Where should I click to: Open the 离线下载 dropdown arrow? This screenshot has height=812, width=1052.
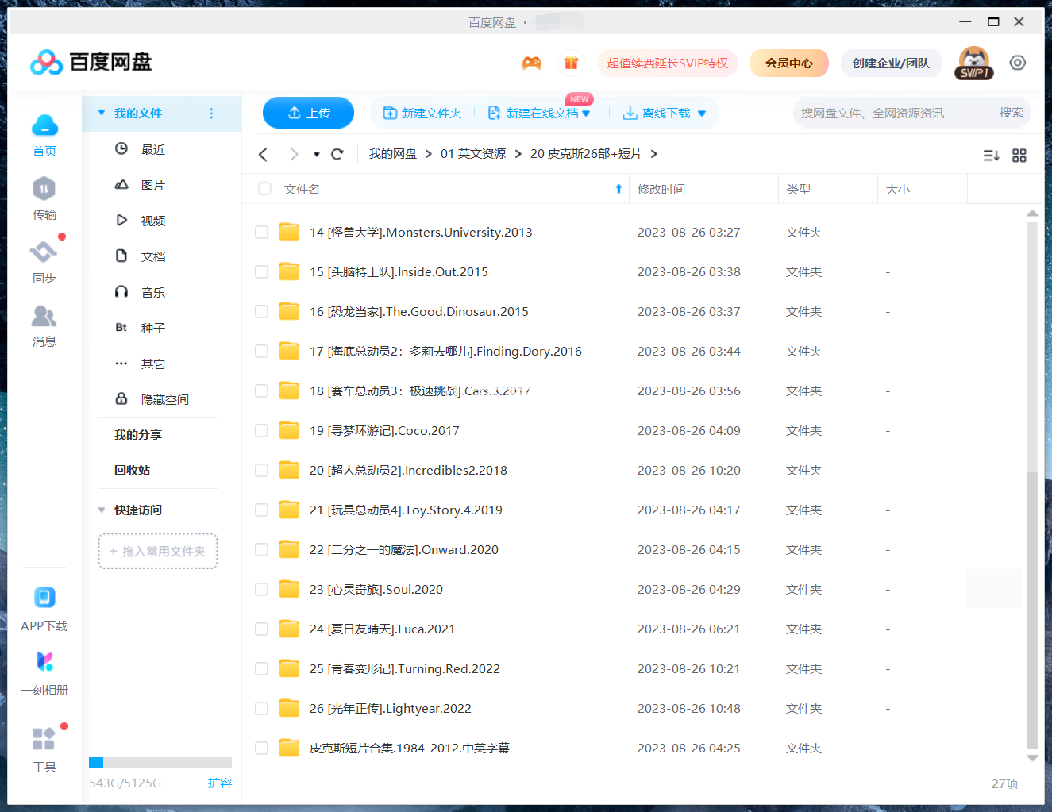(702, 113)
